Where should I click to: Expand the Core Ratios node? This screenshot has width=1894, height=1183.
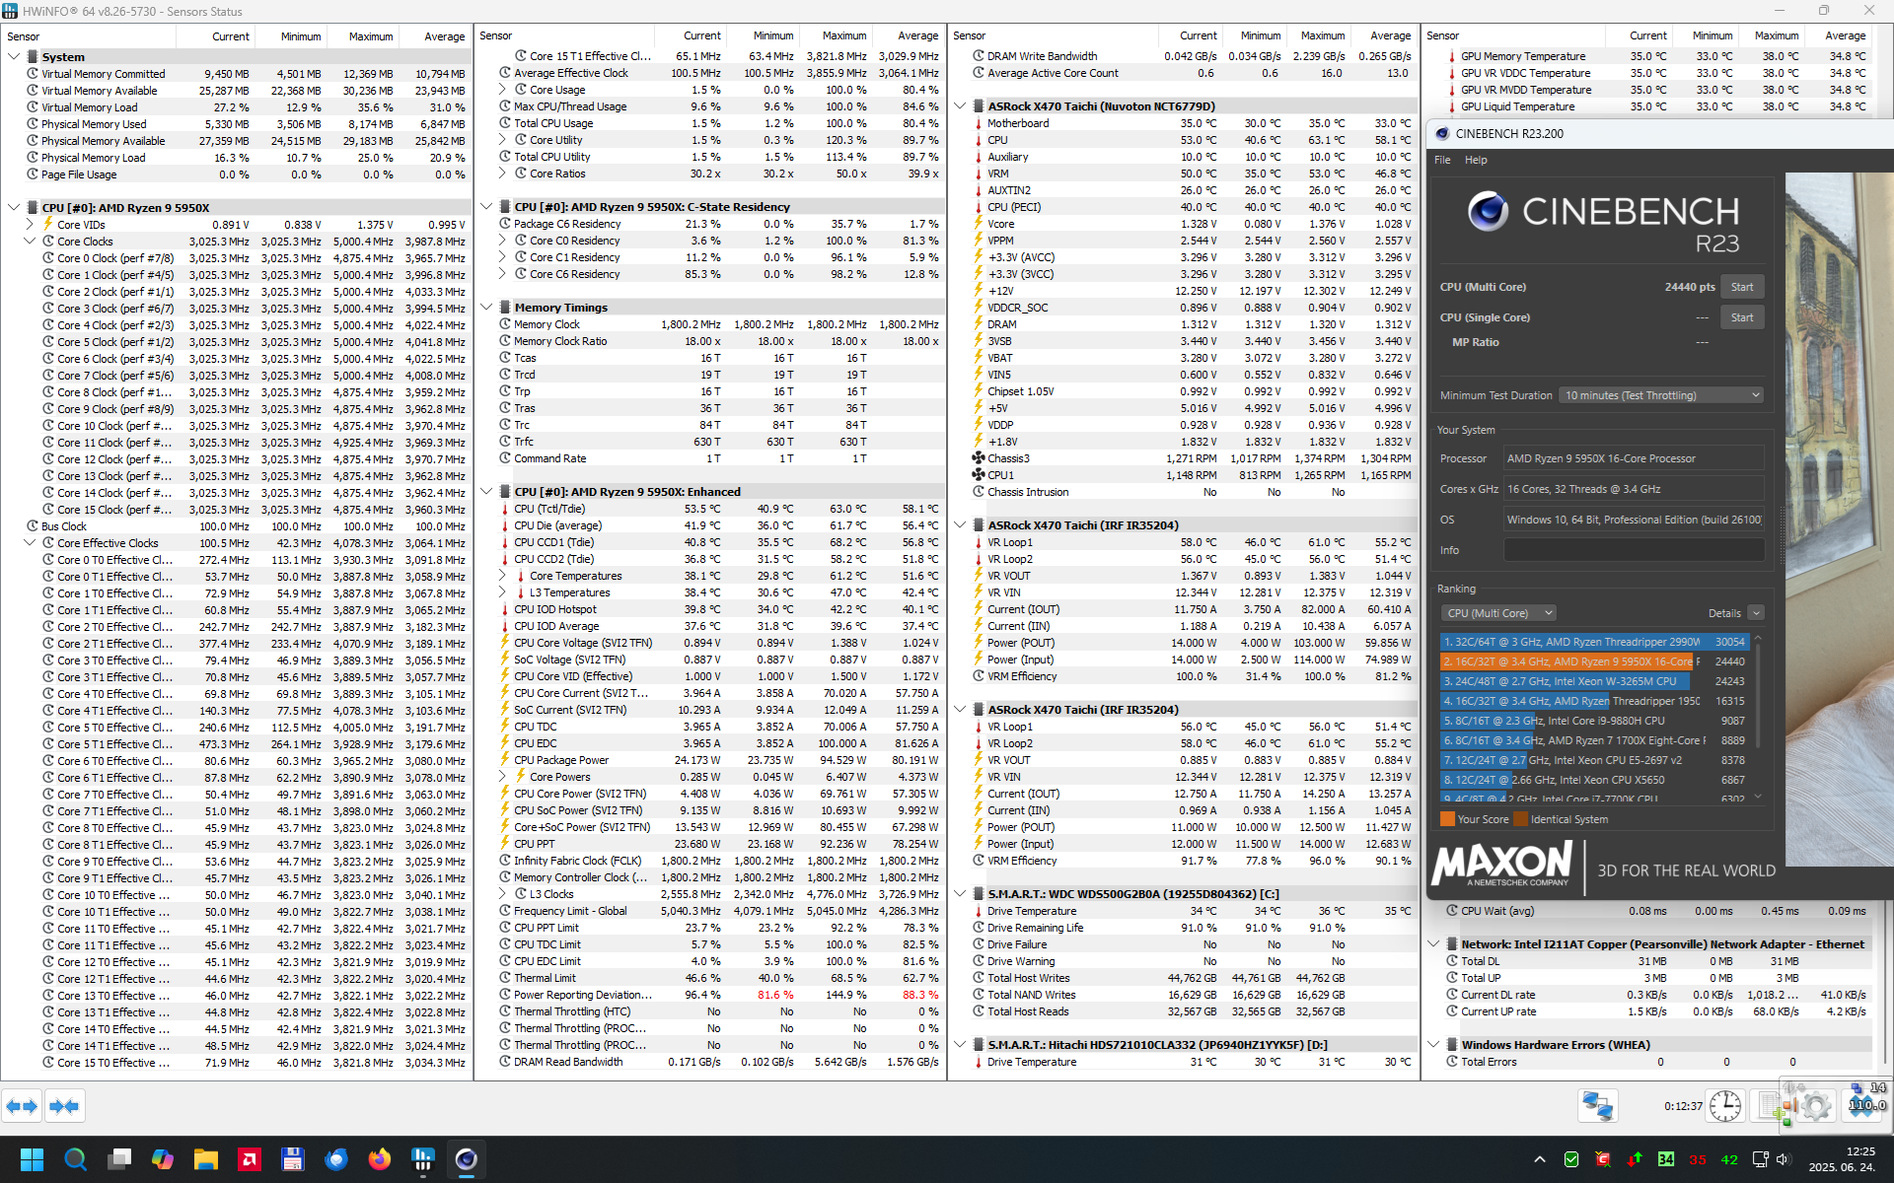coord(503,174)
